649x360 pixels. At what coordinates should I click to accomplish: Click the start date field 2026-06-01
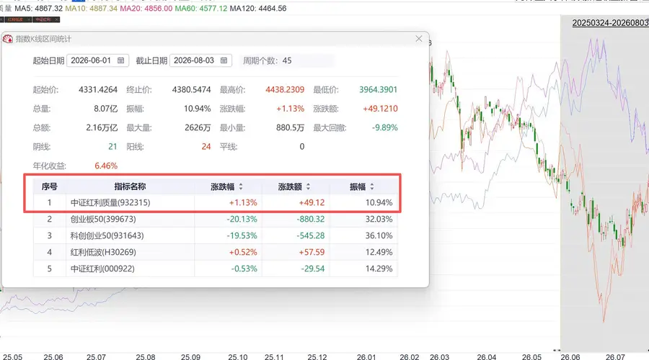97,60
